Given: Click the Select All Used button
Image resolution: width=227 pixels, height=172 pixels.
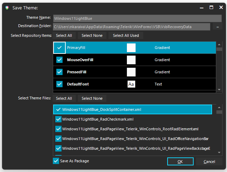Looking at the screenshot, I should pyautogui.click(x=126, y=35).
